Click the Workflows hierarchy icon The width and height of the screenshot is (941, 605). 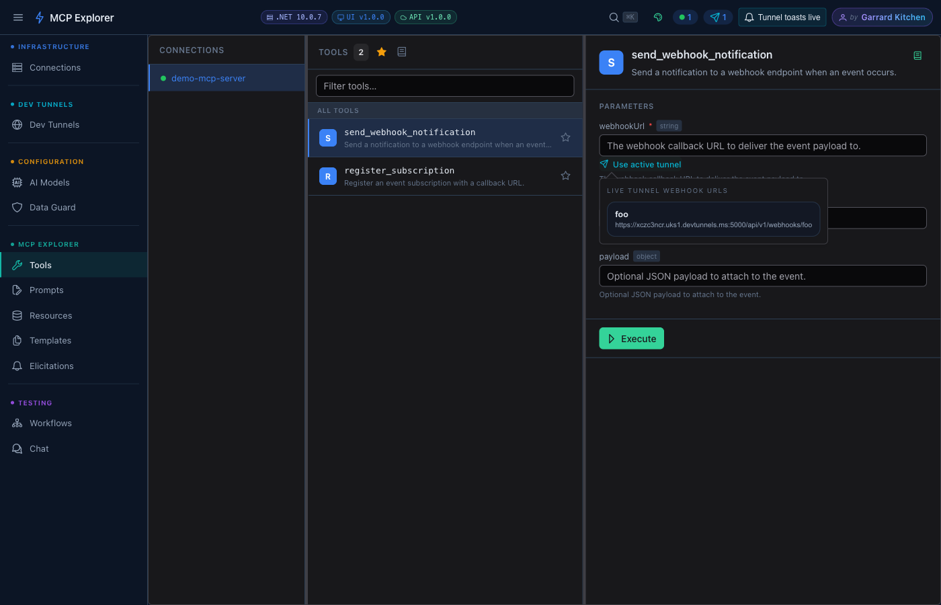17,423
